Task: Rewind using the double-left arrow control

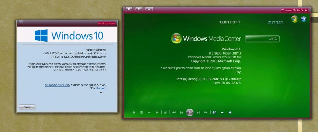Action: click(174, 113)
